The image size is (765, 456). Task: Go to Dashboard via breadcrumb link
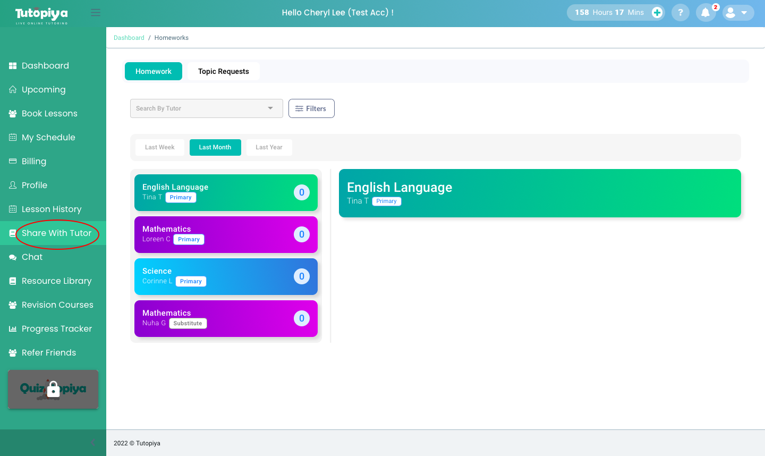point(129,38)
